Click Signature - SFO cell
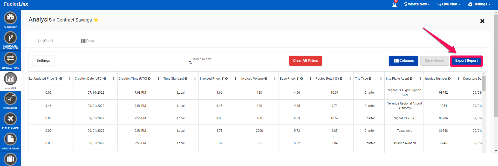Screen dimensions: 498x166 pyautogui.click(x=405, y=118)
